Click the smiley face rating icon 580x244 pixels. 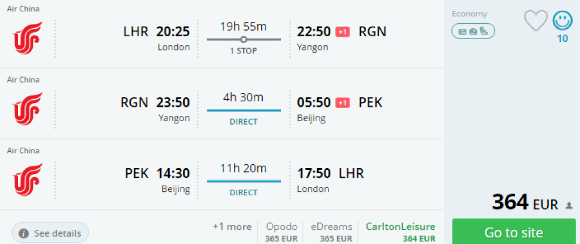pyautogui.click(x=562, y=21)
